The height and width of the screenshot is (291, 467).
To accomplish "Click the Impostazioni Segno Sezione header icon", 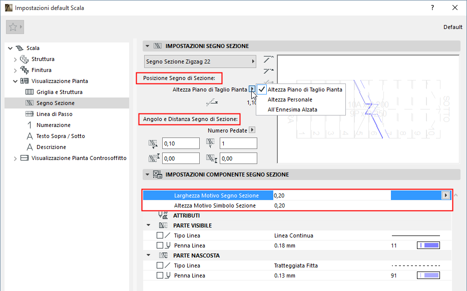I will click(x=158, y=46).
